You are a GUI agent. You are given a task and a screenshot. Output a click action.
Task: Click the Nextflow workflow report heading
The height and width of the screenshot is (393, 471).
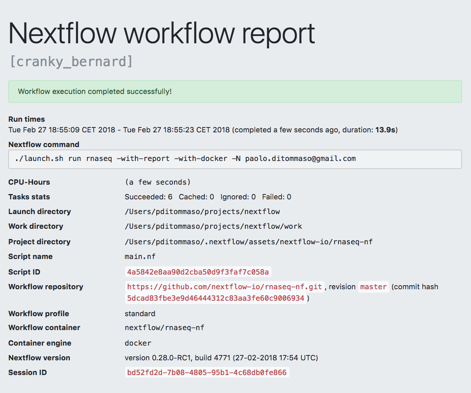[x=161, y=33]
